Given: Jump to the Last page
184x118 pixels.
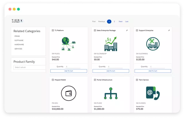Looking at the screenshot, I should 127,22.
